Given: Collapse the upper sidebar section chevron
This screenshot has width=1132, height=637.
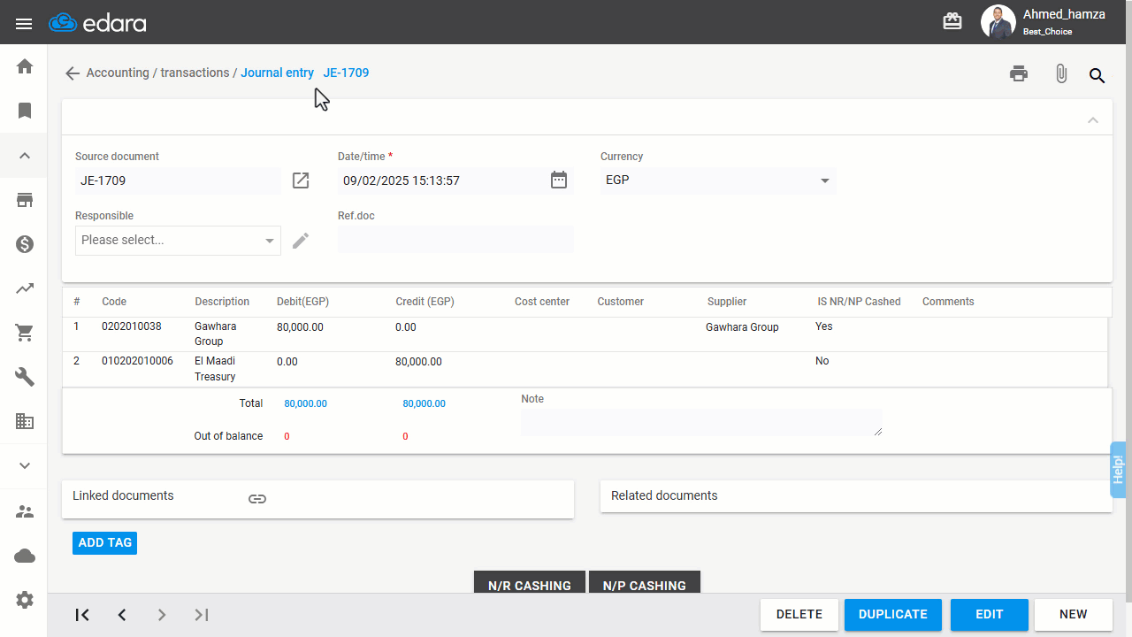Looking at the screenshot, I should tap(25, 156).
